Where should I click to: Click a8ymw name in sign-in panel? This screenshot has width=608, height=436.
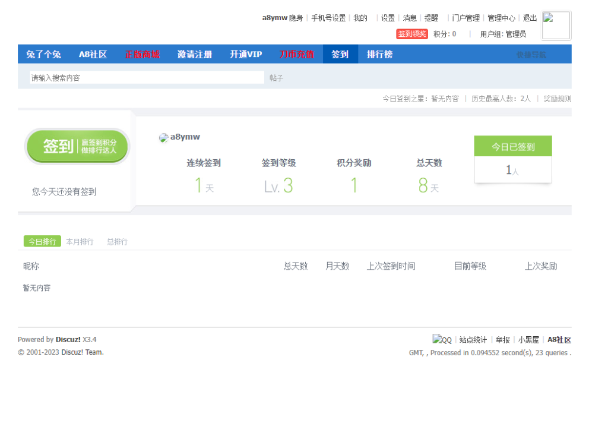(x=185, y=137)
